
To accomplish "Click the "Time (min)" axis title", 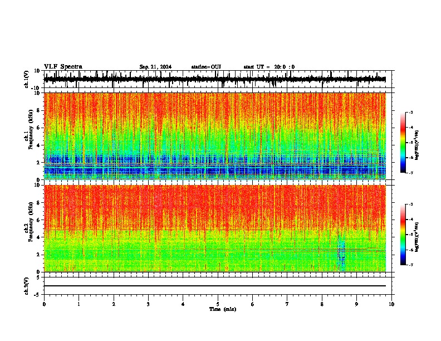I will [x=223, y=309].
